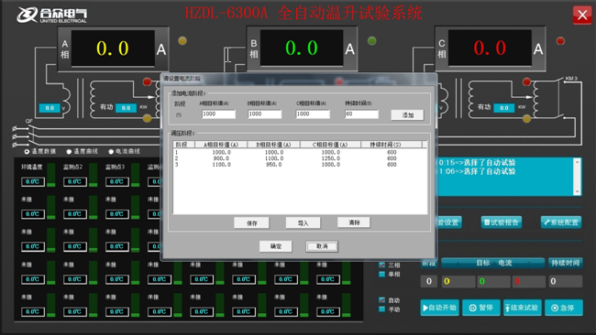Hit the 急停 emergency stop button

(564, 308)
